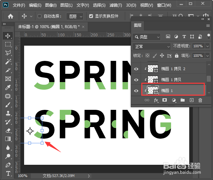
Task: Select the Eraser tool
Action: (x=8, y=131)
